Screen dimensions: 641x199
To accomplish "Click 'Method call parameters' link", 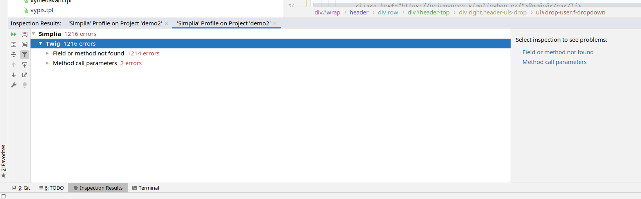I will coord(554,62).
